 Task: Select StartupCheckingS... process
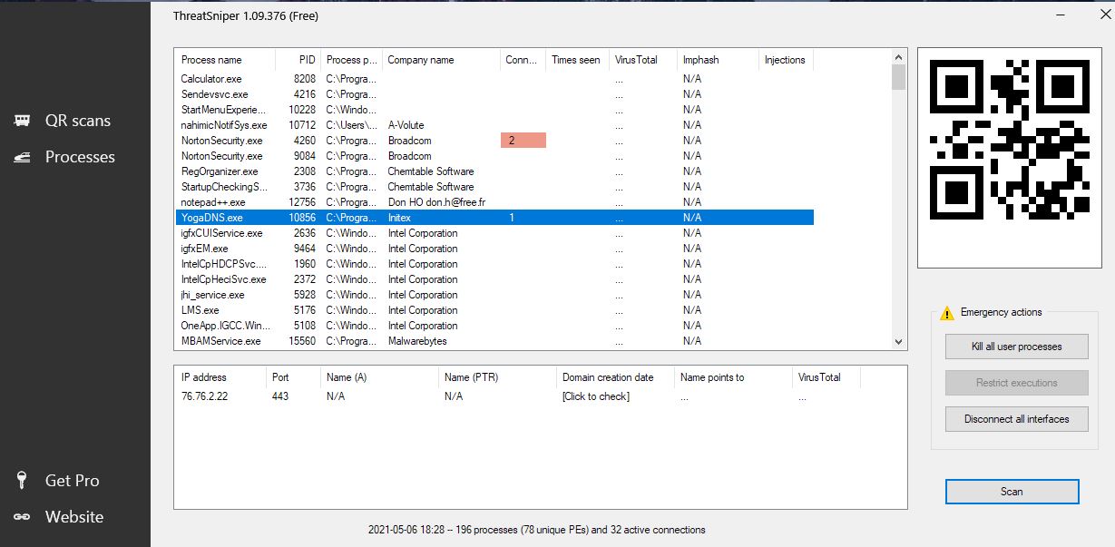pos(494,187)
